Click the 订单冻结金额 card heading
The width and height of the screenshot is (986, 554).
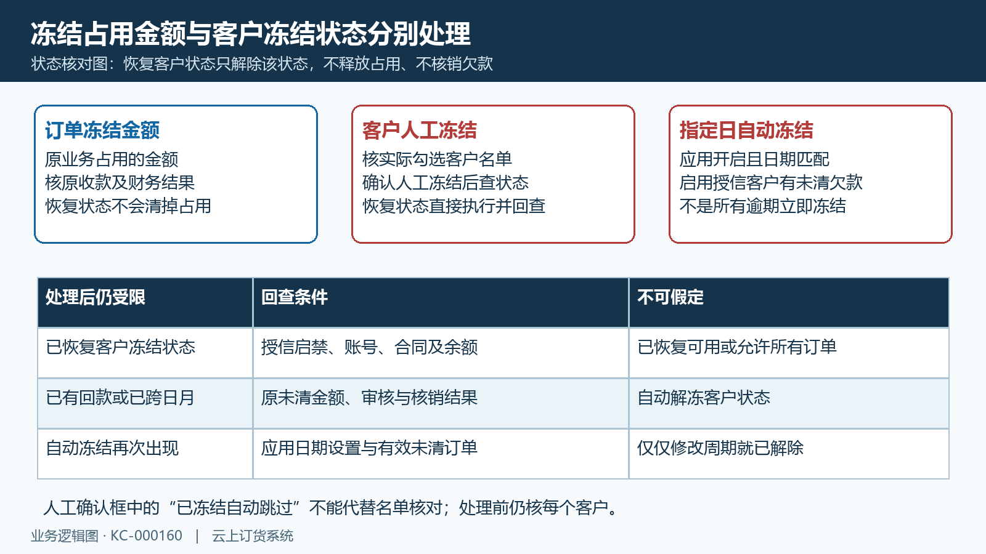[102, 130]
